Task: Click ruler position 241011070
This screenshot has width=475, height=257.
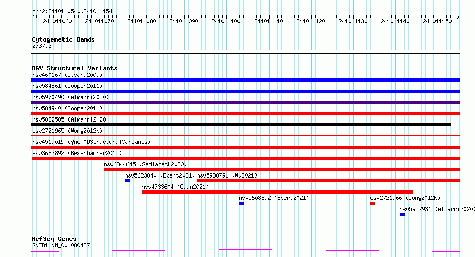Action: click(100, 21)
